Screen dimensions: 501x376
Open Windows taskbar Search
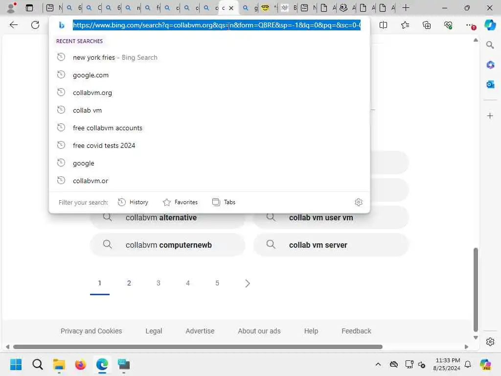pyautogui.click(x=37, y=364)
